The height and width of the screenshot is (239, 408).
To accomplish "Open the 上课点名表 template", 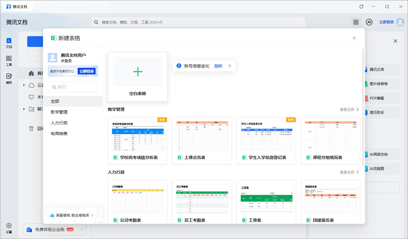I will [x=202, y=141].
